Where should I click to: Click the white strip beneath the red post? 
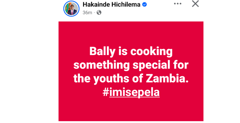coord(131,122)
